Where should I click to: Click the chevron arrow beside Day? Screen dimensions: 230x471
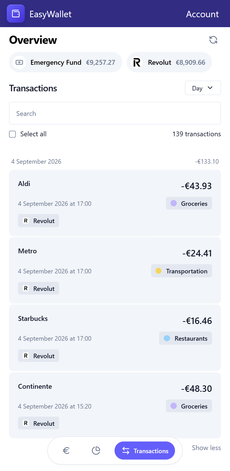[210, 88]
